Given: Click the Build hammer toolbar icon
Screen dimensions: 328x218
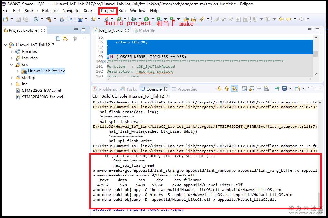Looking at the screenshot, I should [x=49, y=19].
